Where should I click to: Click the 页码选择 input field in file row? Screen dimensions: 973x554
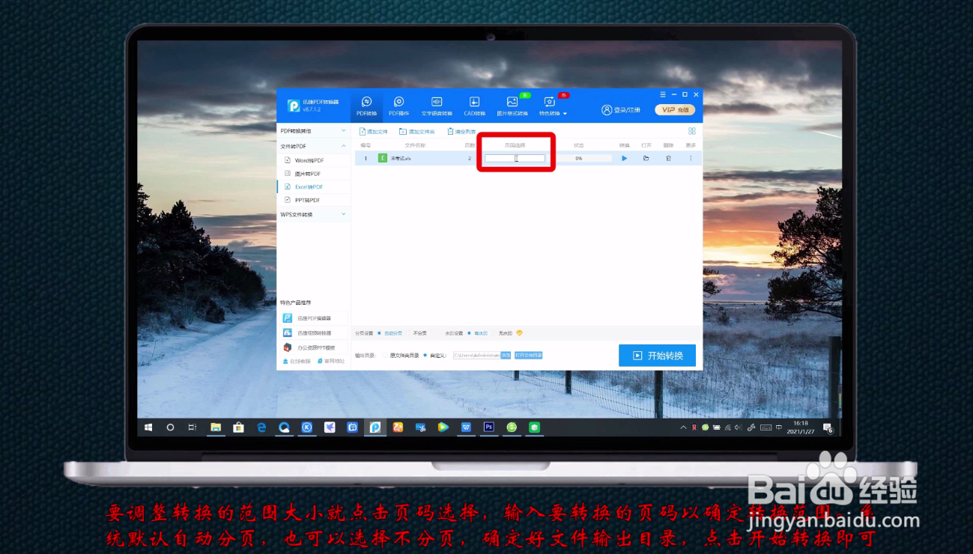pyautogui.click(x=515, y=158)
